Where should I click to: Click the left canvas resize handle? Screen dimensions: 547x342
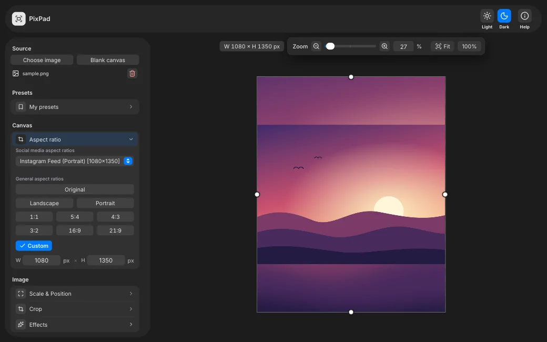click(257, 194)
